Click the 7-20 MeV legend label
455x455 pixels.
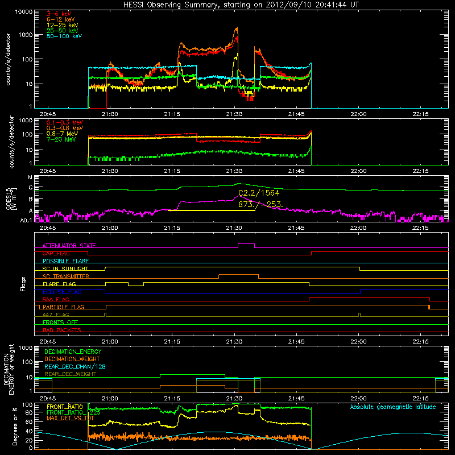(x=61, y=139)
